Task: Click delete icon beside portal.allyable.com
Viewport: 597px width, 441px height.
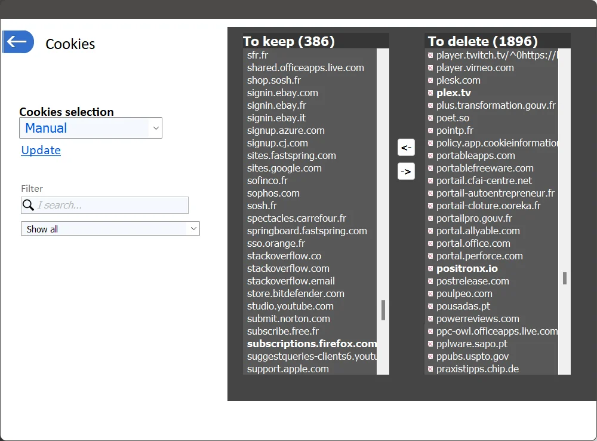Action: [x=430, y=231]
